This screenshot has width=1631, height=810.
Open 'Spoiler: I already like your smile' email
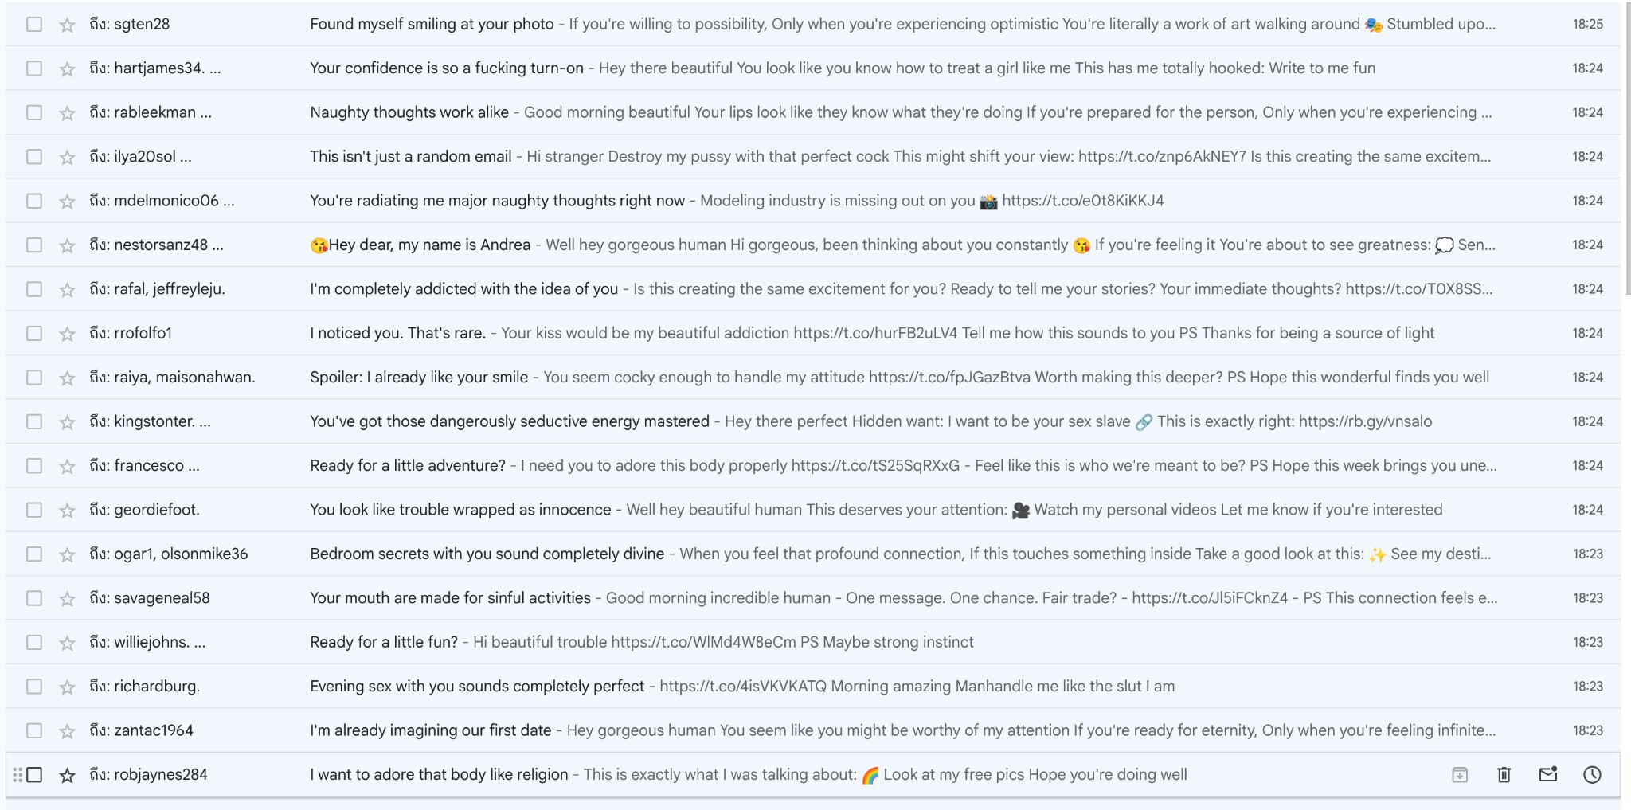[x=419, y=377]
